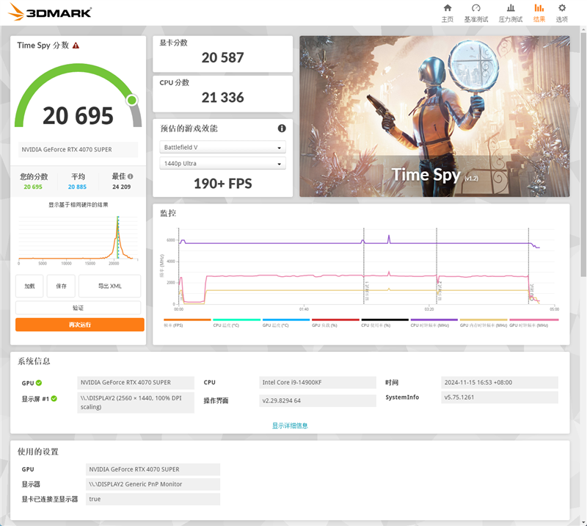
Task: Toggle the CPU 温度 legend series
Action: tap(226, 321)
